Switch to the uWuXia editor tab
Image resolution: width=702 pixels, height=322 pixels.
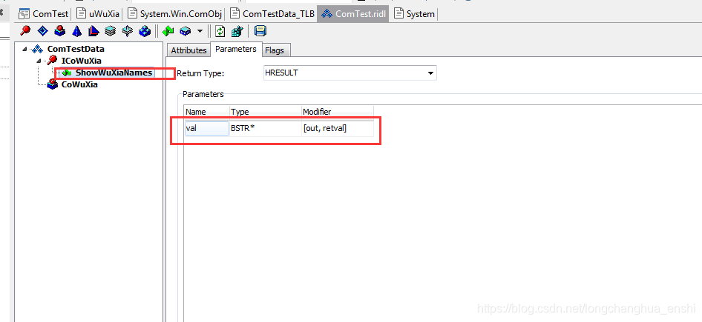(98, 14)
